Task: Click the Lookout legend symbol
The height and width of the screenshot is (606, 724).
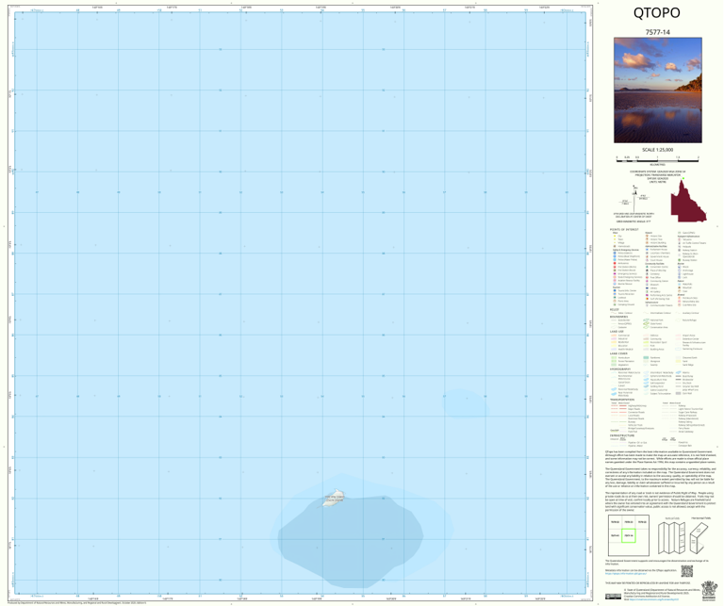Action: click(x=615, y=297)
